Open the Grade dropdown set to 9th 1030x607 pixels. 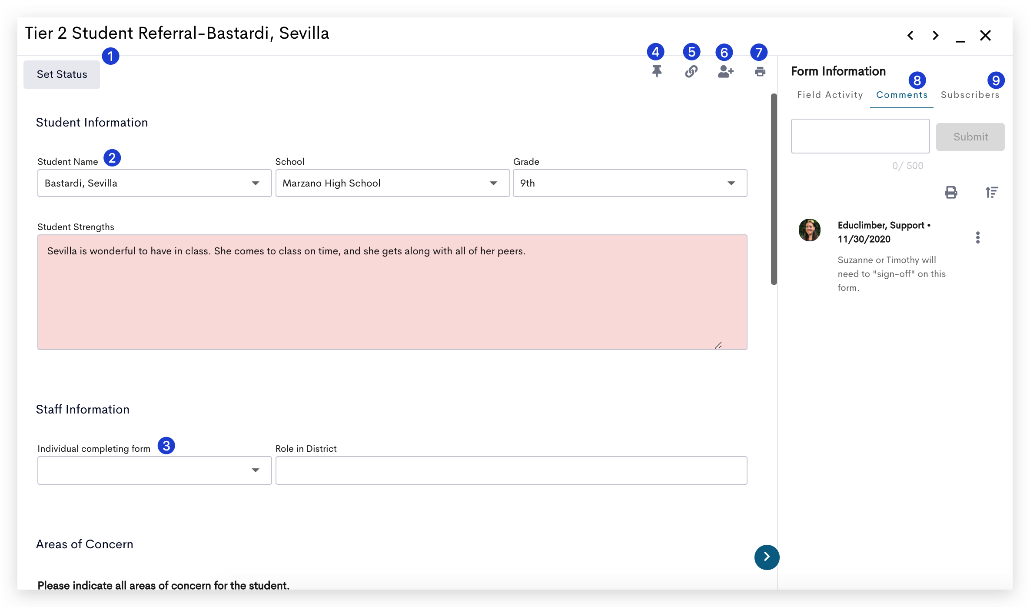click(x=630, y=183)
